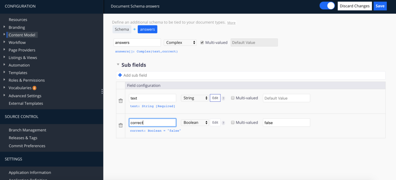This screenshot has width=396, height=180.
Task: Delete the correct sub field with trash icon
Action: click(x=121, y=125)
